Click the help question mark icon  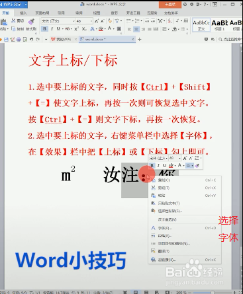tap(205, 4)
